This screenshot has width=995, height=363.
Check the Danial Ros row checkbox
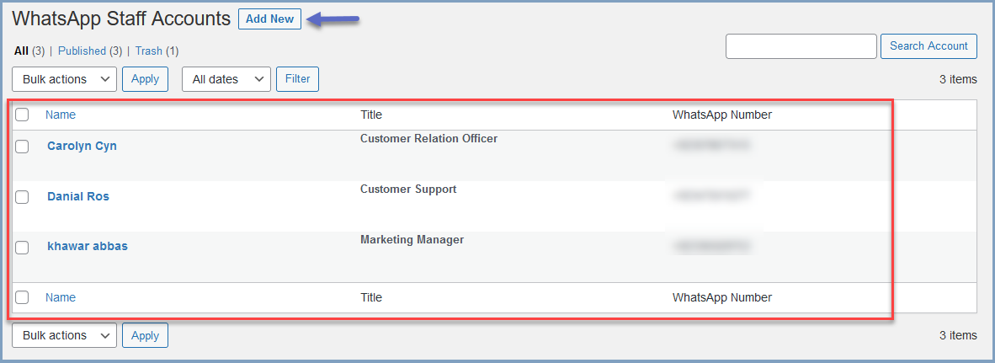coord(22,197)
